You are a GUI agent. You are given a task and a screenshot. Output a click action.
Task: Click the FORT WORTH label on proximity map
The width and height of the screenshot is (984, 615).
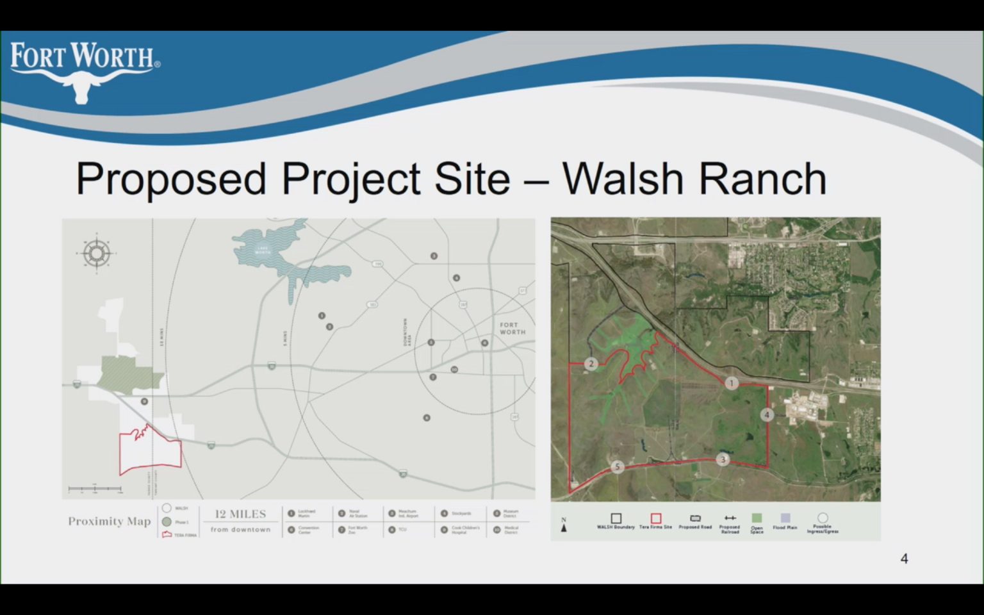(x=512, y=329)
